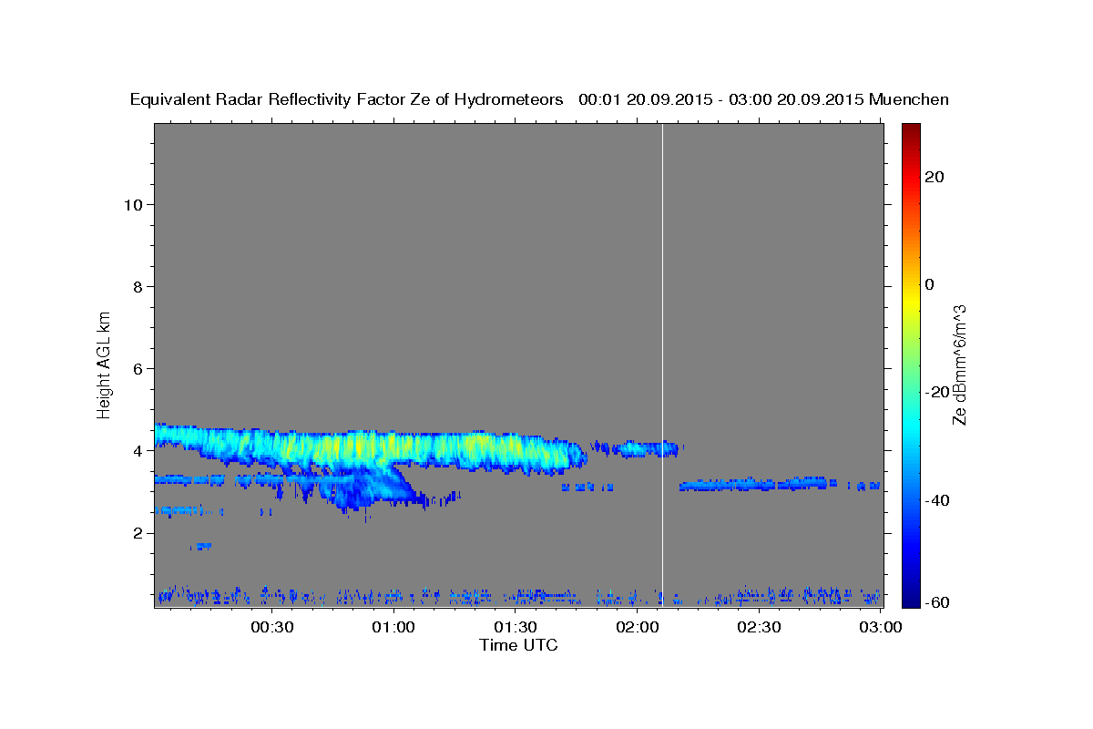
Task: Click the '20' colorbar tick label
Action: [x=935, y=177]
